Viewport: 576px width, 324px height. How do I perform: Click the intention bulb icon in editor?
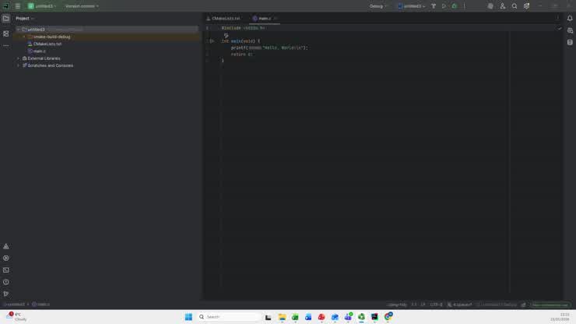[226, 36]
